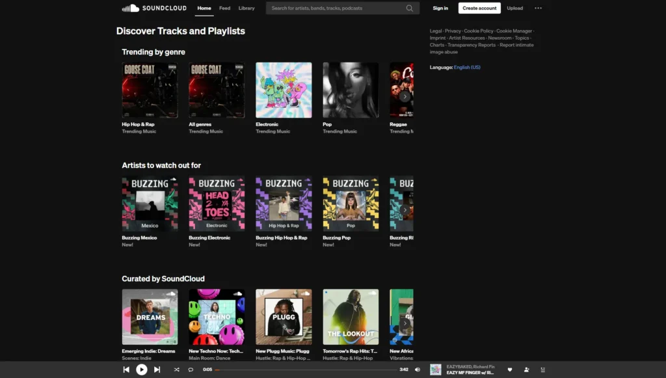The image size is (666, 378).
Task: Skip to previous track
Action: tap(126, 370)
